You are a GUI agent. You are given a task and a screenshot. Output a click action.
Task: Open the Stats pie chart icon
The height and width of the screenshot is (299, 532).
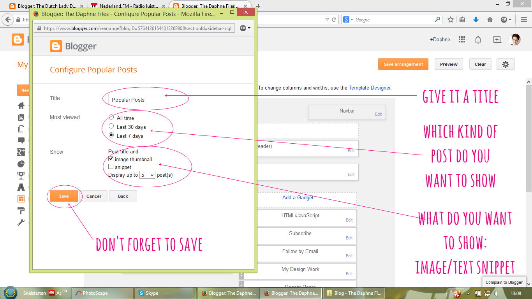(21, 164)
